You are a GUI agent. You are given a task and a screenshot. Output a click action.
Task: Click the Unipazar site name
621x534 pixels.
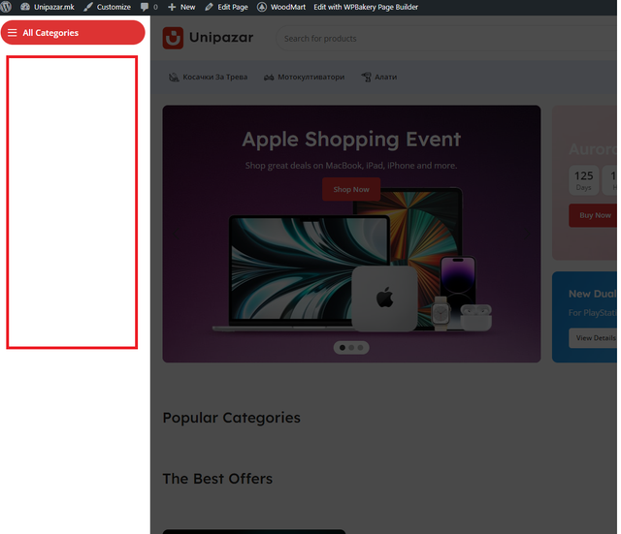click(221, 37)
